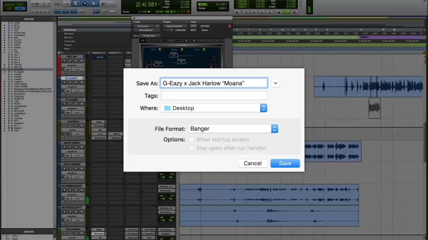The image size is (428, 240).
Task: Open main counter format dropdown arrow
Action: click(159, 5)
